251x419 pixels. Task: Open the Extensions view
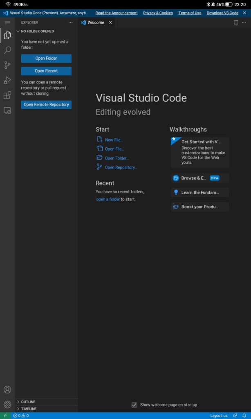coord(7,95)
